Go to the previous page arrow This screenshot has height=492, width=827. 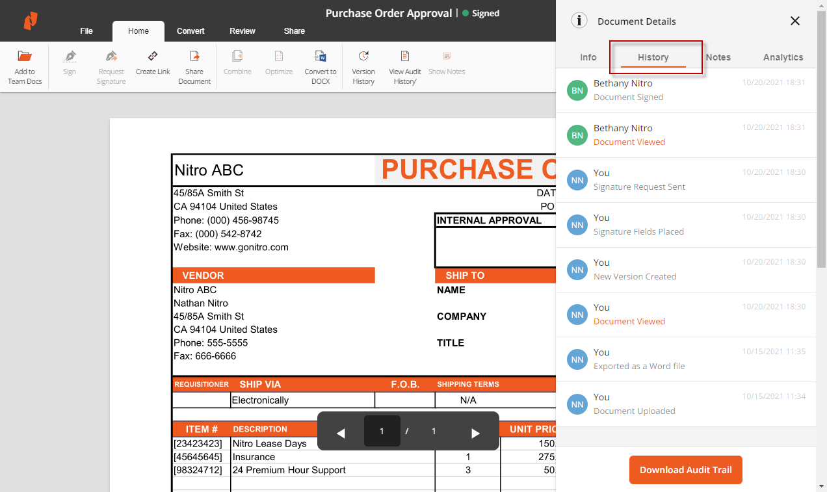[341, 433]
